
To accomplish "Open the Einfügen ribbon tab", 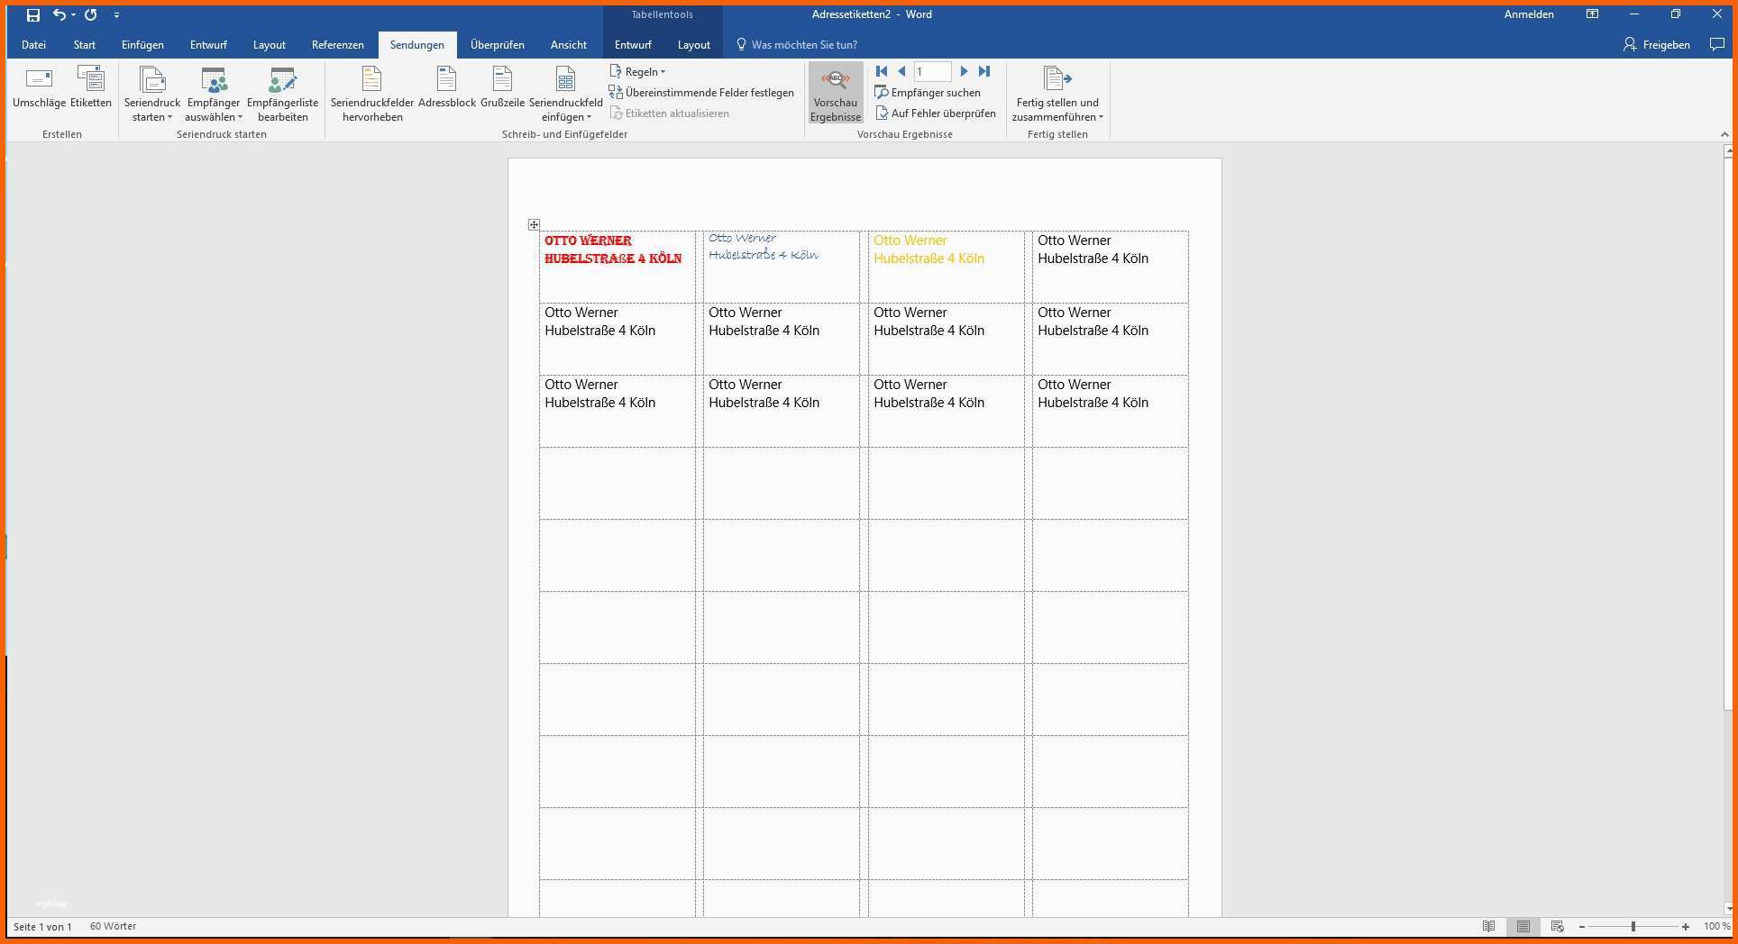I will point(142,45).
